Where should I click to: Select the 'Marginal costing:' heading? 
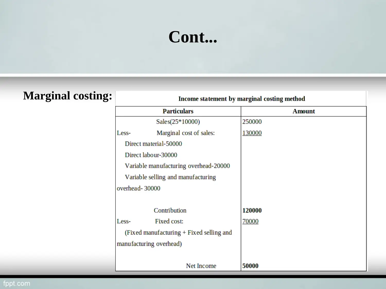(68, 96)
